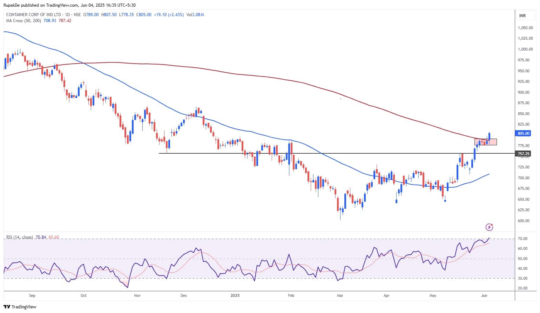The image size is (540, 313).
Task: Click the 1,000.00 price axis label
Action: [x=525, y=49]
